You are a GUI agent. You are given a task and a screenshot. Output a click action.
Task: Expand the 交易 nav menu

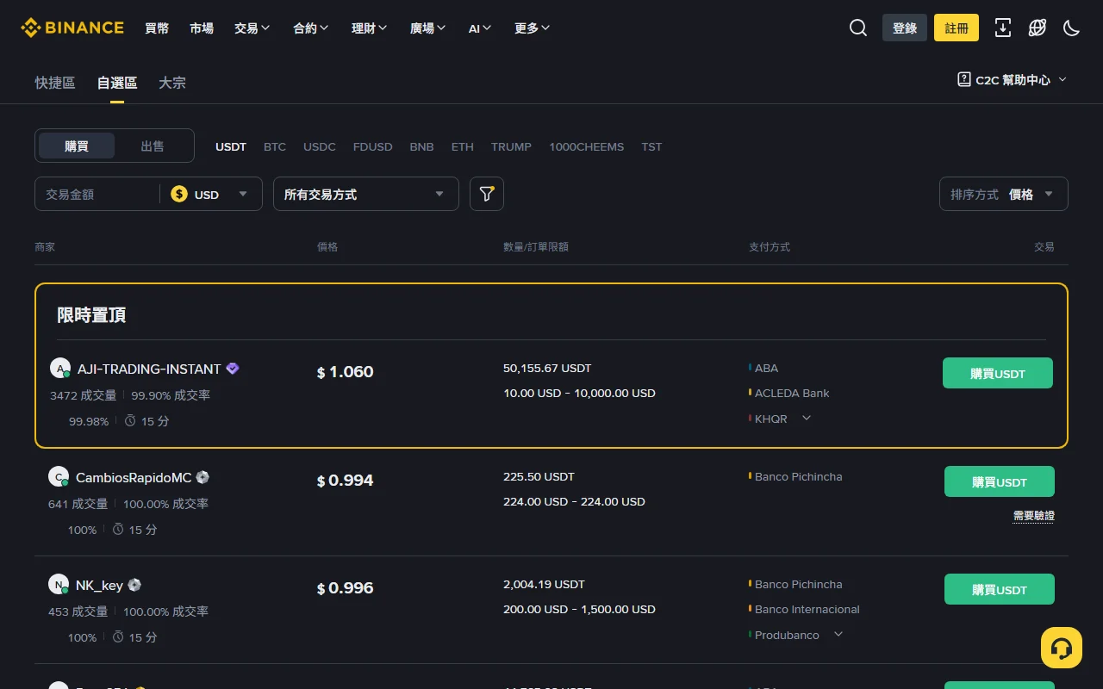(252, 28)
